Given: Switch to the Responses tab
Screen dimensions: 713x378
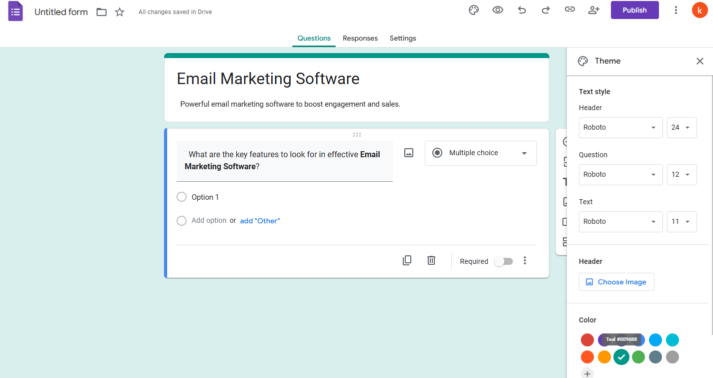Looking at the screenshot, I should pyautogui.click(x=360, y=38).
